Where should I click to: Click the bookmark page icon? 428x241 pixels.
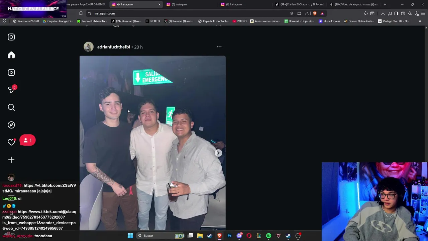click(x=81, y=13)
